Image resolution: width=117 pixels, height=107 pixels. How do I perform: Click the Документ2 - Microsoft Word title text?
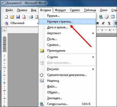click(x=26, y=3)
